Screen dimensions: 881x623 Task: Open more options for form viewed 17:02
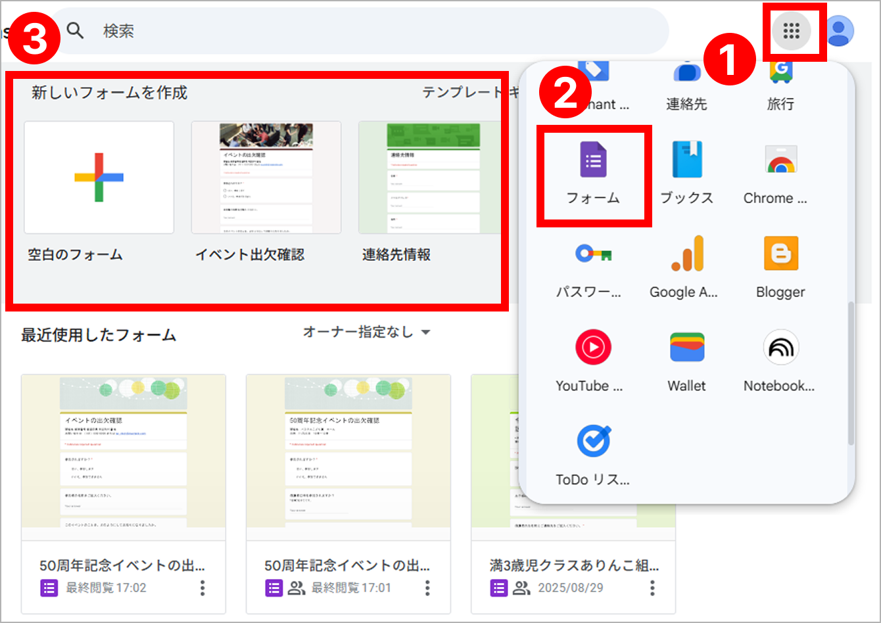pyautogui.click(x=202, y=588)
